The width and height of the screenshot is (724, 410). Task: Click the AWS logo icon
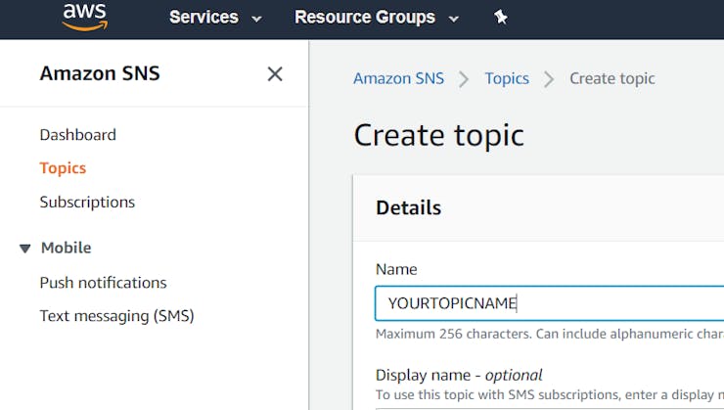tap(83, 17)
